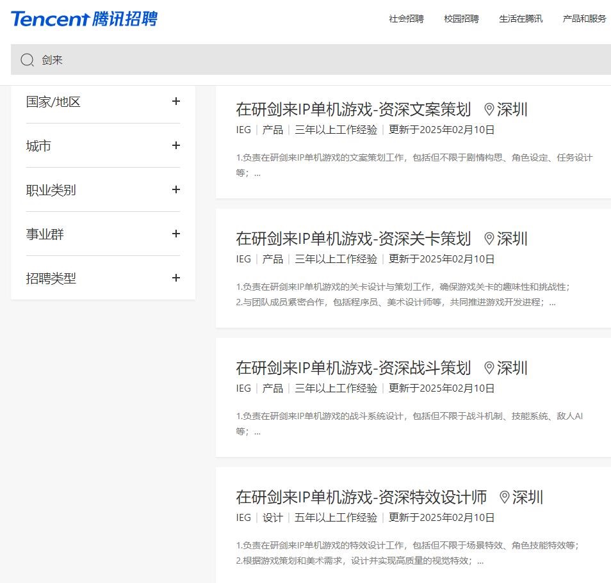Image resolution: width=611 pixels, height=583 pixels.
Task: Click location pin icon of 资深特效设计师 job
Action: tap(504, 497)
